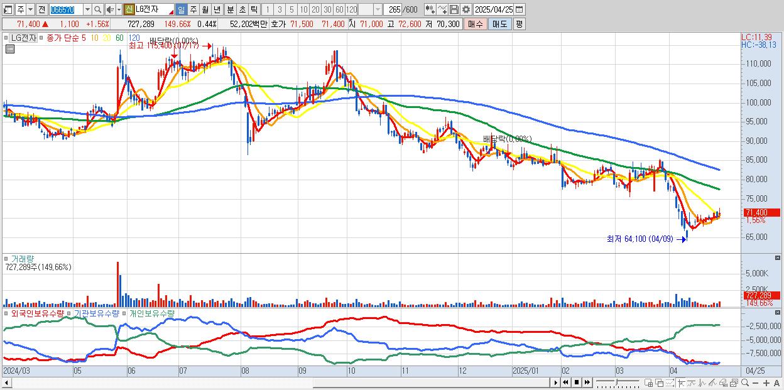Click the chart image copy icon on bottom toolbar
The image size is (784, 390).
point(734,382)
